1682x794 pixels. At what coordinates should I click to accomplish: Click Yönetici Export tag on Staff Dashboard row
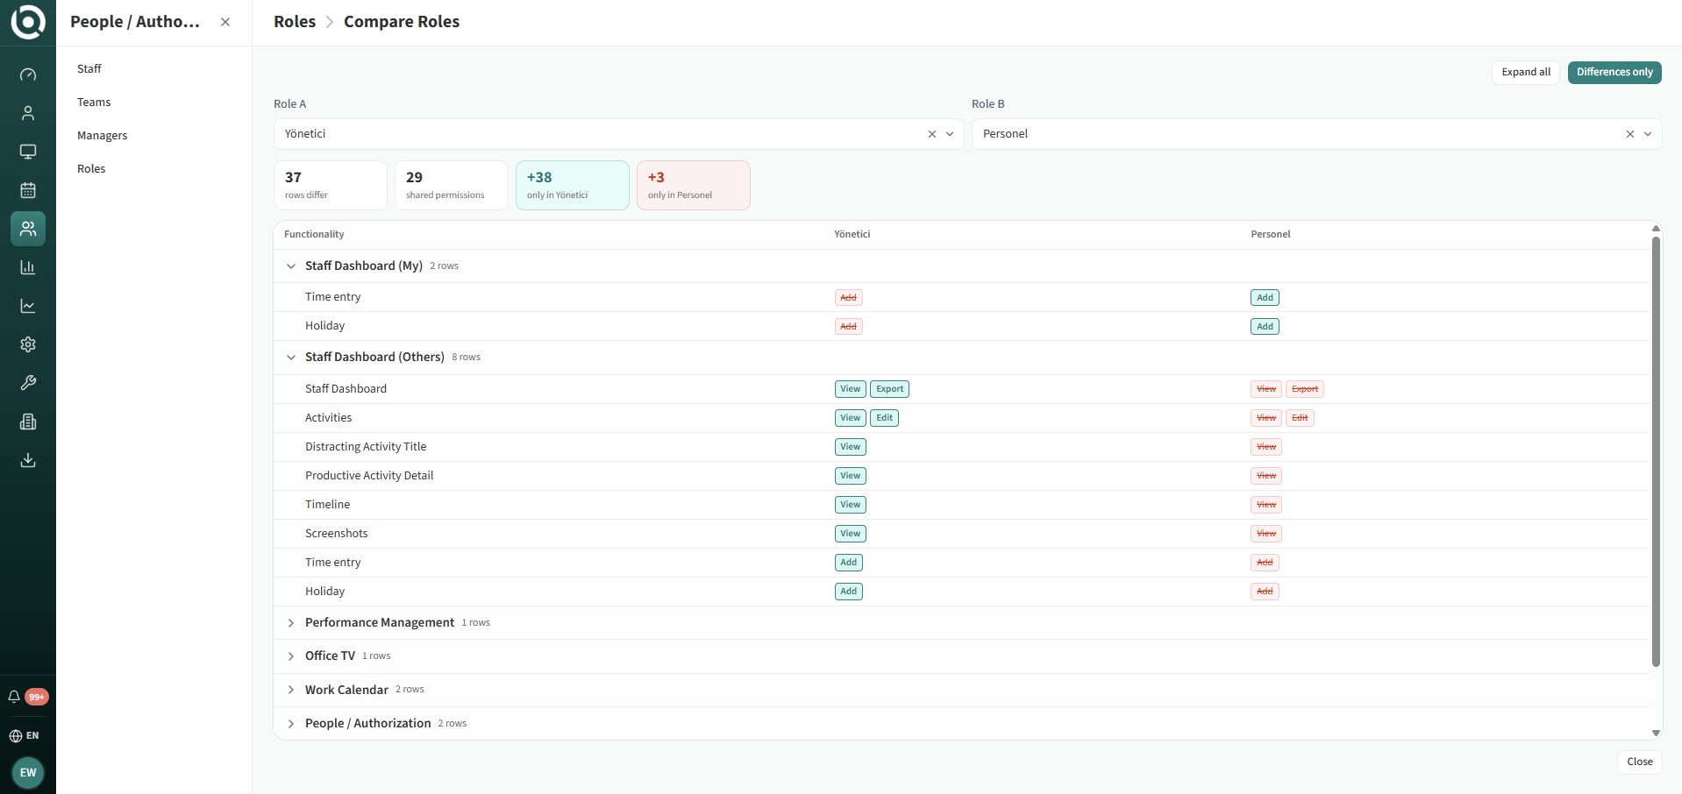[x=889, y=389]
